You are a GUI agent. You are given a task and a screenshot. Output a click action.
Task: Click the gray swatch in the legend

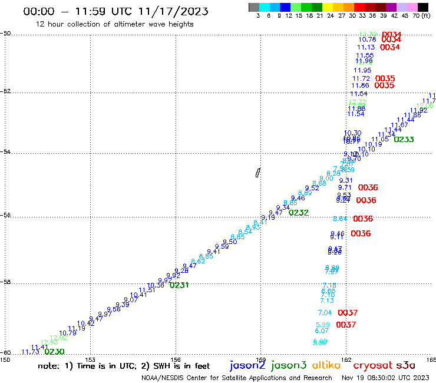(254, 8)
